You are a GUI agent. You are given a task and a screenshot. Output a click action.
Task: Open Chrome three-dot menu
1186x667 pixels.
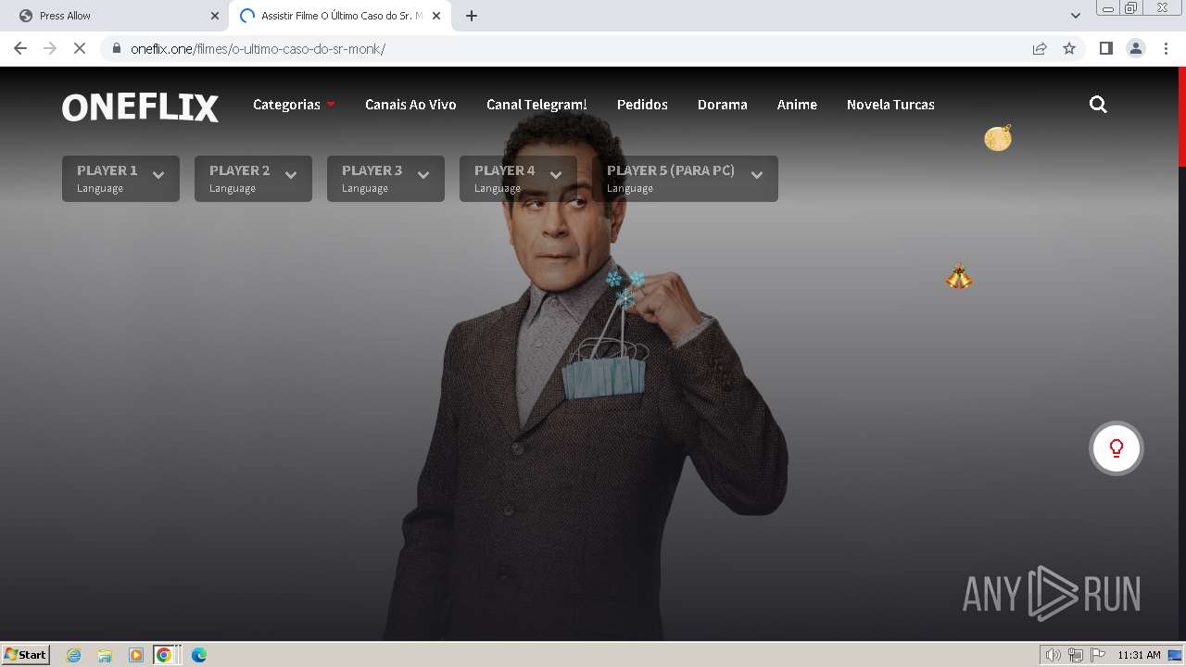point(1166,48)
